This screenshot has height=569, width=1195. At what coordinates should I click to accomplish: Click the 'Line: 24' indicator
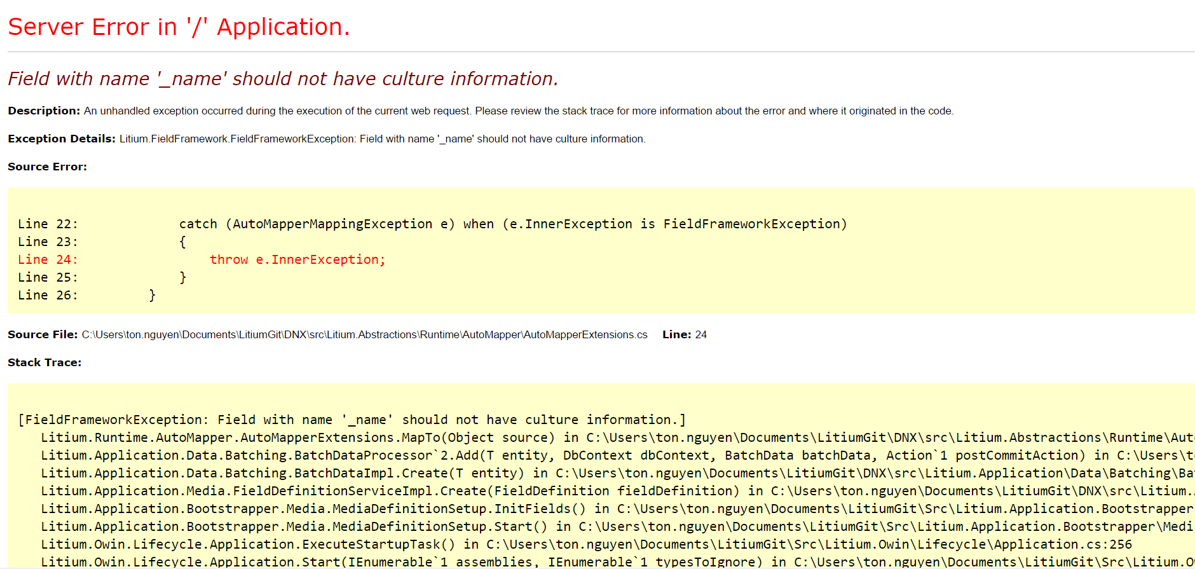coord(685,334)
